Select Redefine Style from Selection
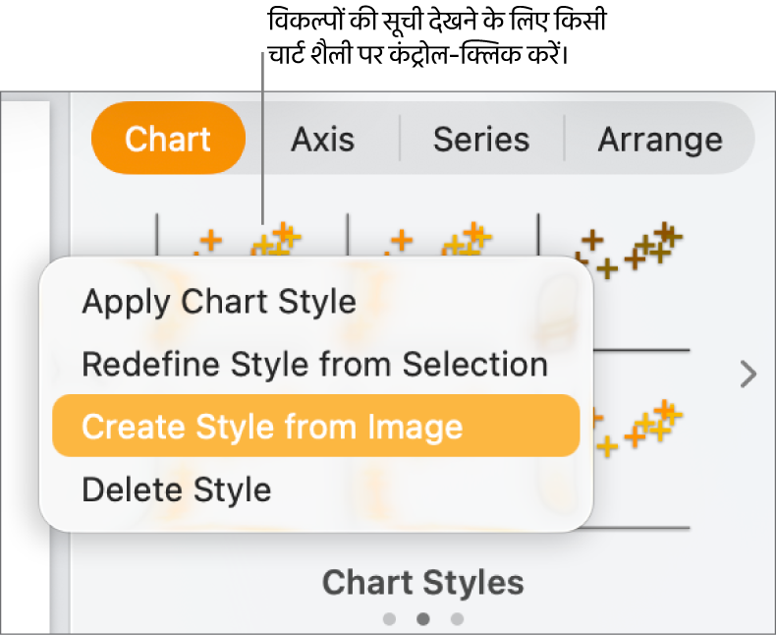Screen dimensions: 776x635 [314, 365]
